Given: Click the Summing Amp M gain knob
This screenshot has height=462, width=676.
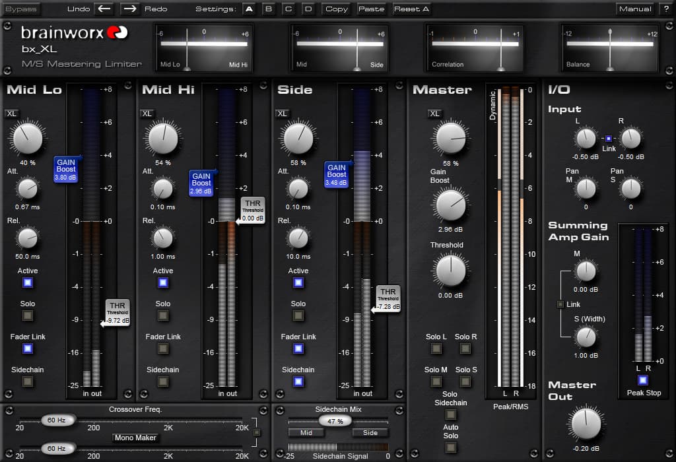Looking at the screenshot, I should pyautogui.click(x=586, y=271).
